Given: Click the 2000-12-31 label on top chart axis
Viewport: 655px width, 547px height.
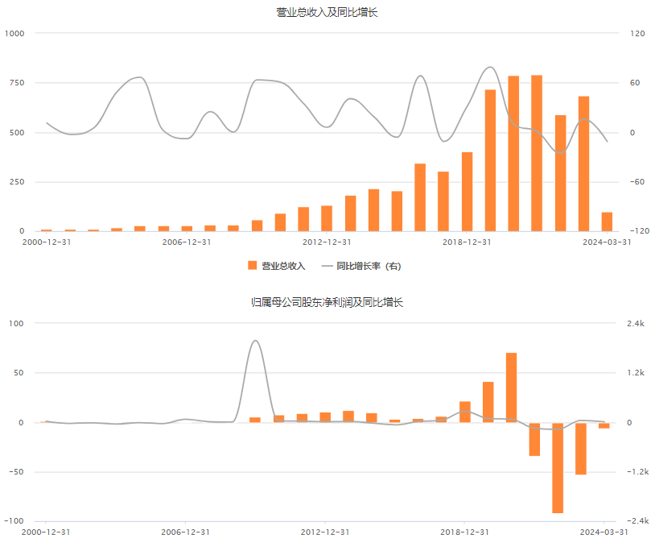Looking at the screenshot, I should 47,242.
